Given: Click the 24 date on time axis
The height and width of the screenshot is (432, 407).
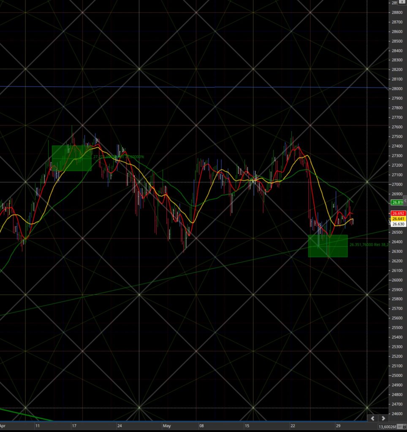Looking at the screenshot, I should tap(119, 426).
